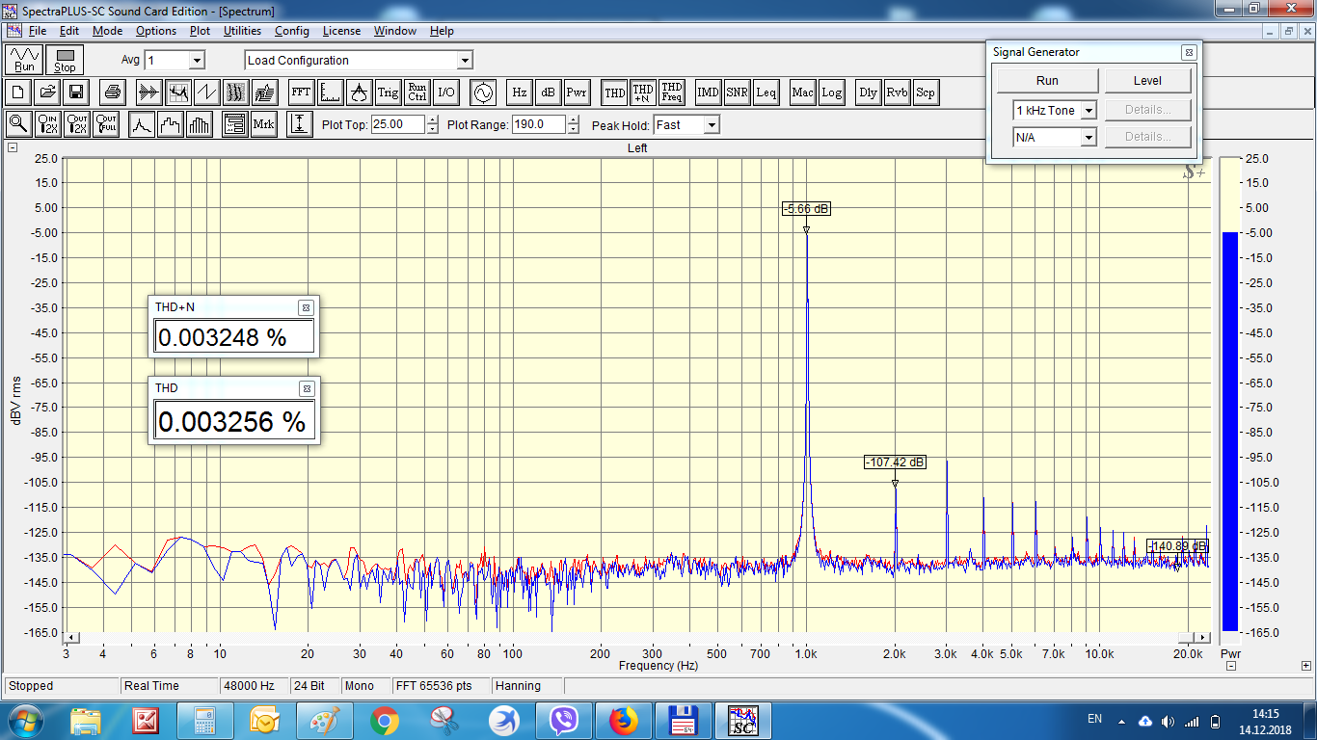Click the Plot Top input field
1317x740 pixels.
(x=397, y=124)
